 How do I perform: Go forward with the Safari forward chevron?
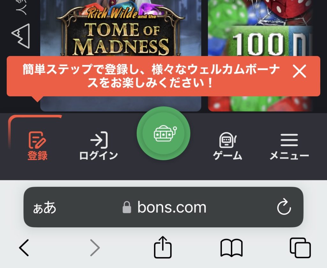tap(95, 248)
